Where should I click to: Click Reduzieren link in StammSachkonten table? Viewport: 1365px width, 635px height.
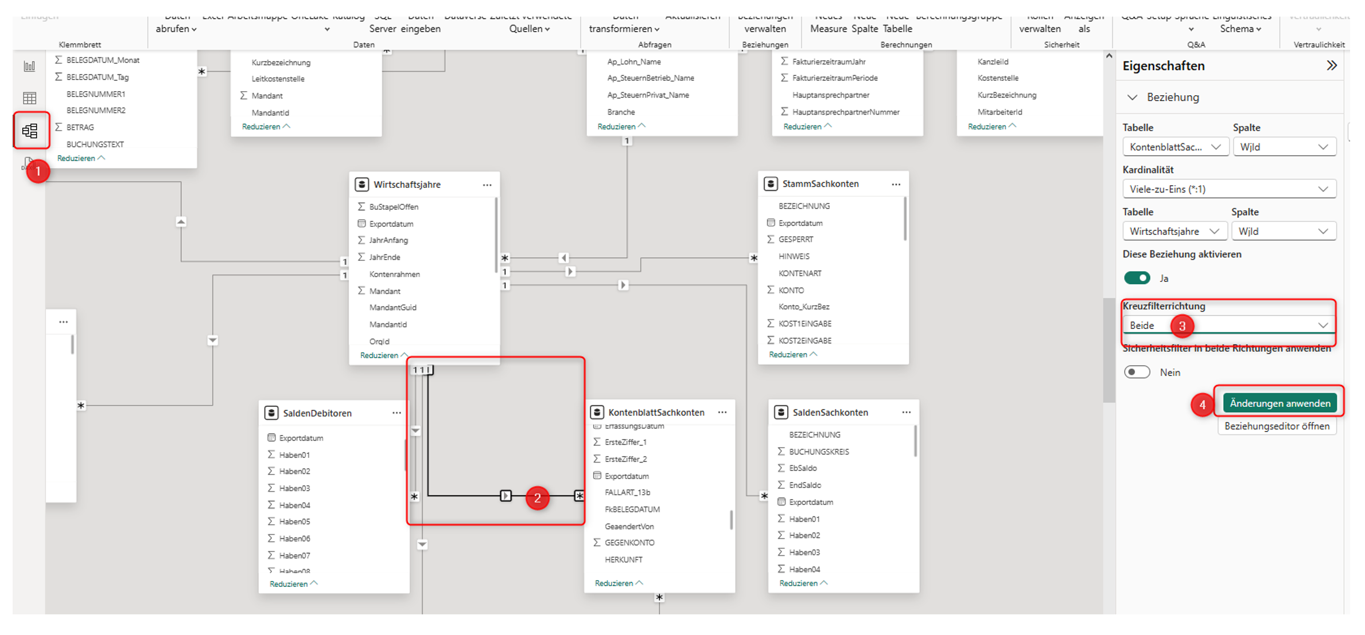(x=792, y=355)
